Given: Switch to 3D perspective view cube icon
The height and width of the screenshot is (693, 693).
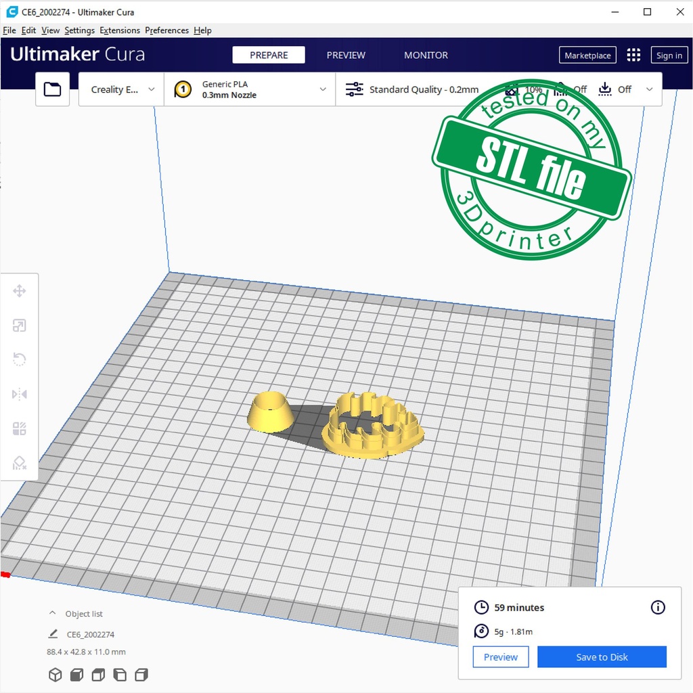Looking at the screenshot, I should point(55,675).
